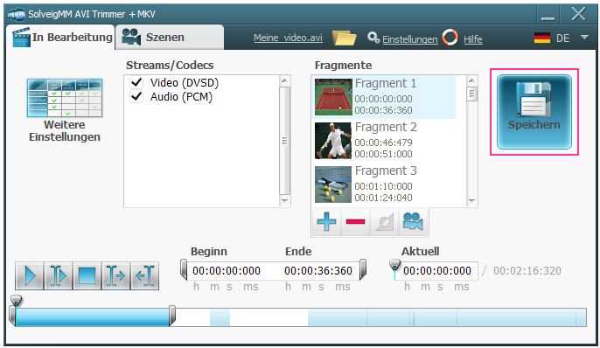Start playback with the Play button
This screenshot has width=600, height=348.
point(30,275)
